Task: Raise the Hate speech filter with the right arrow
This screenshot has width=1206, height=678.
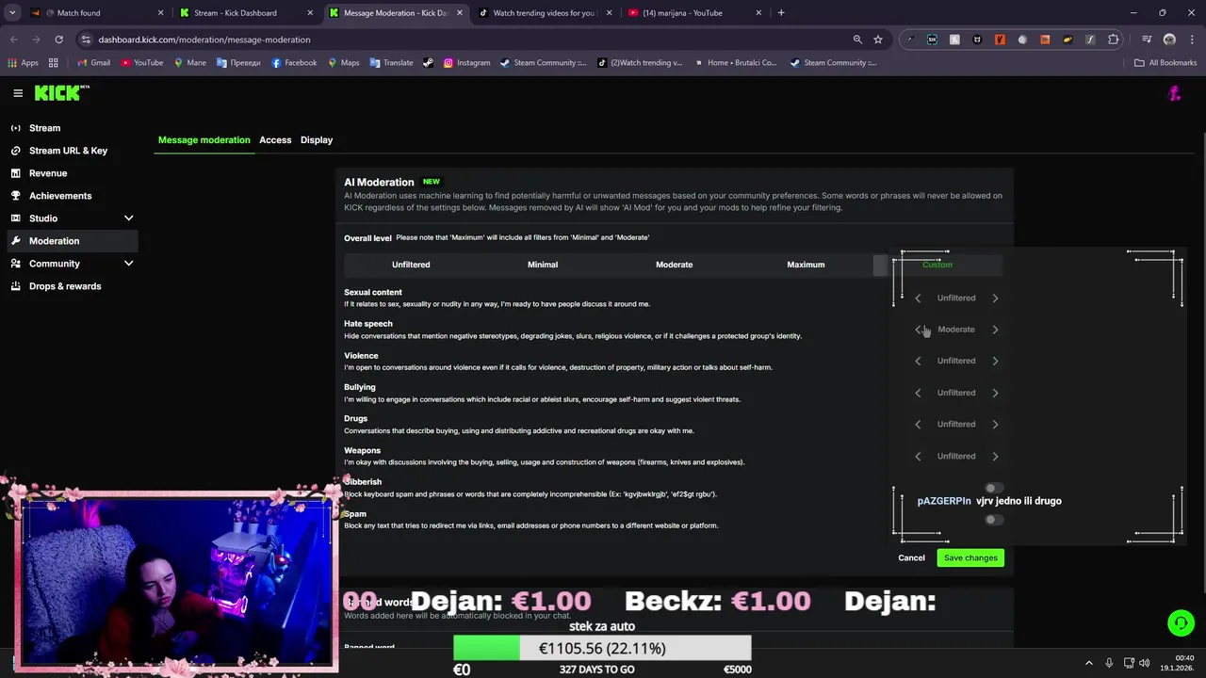Action: 995,330
